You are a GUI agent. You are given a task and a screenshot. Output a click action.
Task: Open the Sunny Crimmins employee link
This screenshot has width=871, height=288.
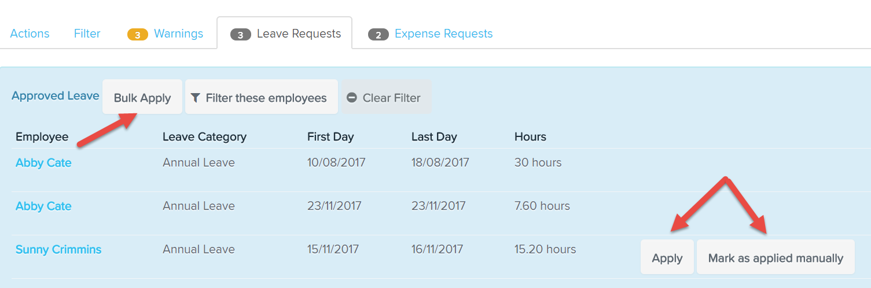click(x=58, y=250)
